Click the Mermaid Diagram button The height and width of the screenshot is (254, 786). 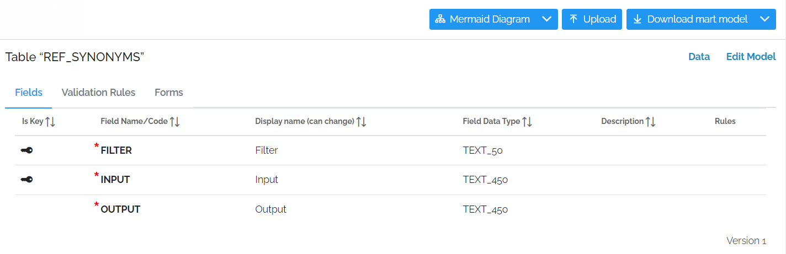point(483,19)
